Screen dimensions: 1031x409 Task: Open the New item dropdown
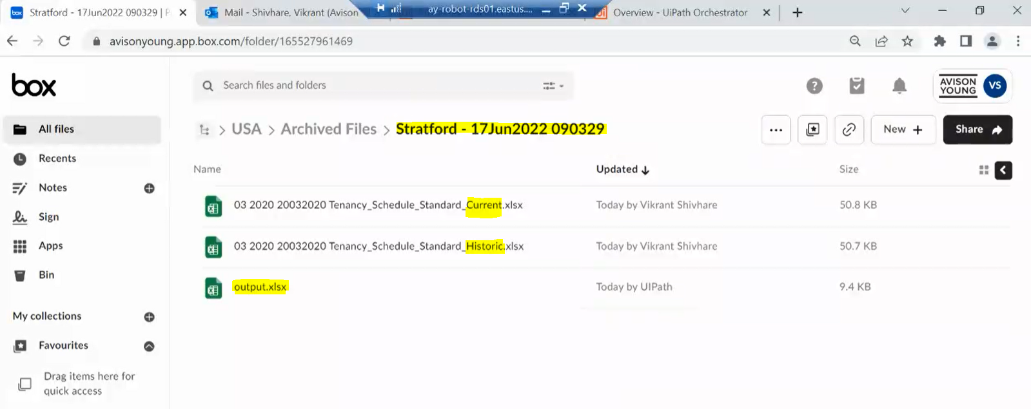[x=903, y=129]
